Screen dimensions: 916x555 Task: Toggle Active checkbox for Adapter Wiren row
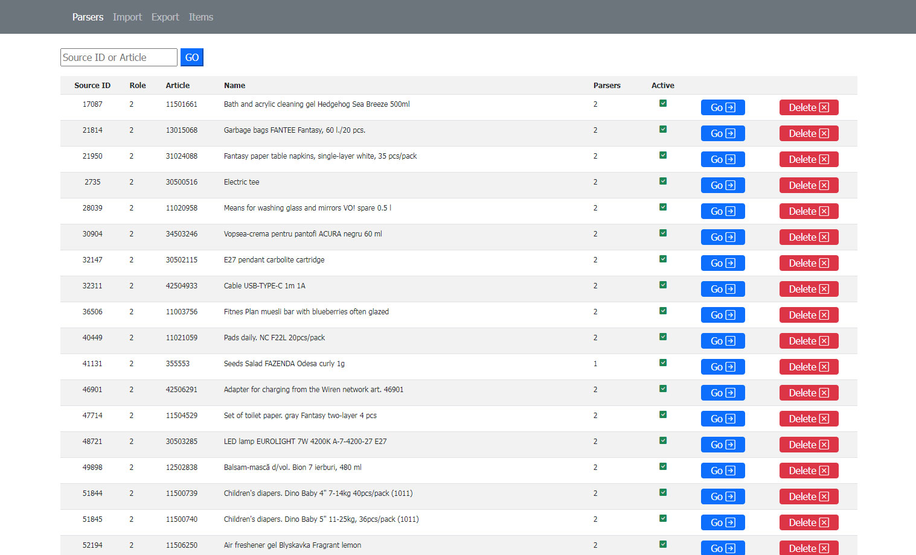pyautogui.click(x=663, y=388)
